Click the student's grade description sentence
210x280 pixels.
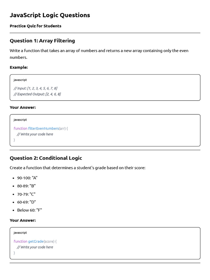point(78,168)
